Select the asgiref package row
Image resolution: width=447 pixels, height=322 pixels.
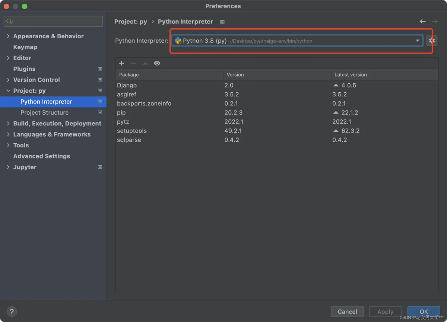pos(277,95)
